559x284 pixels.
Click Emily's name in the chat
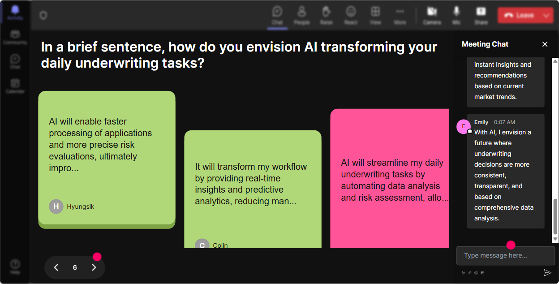pos(481,122)
